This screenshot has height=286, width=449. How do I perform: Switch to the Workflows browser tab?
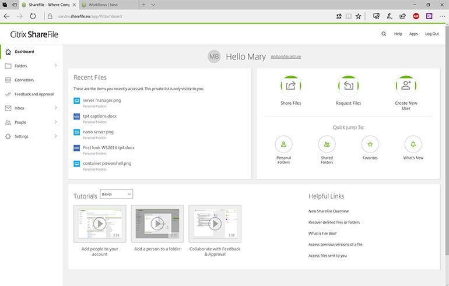coord(108,5)
